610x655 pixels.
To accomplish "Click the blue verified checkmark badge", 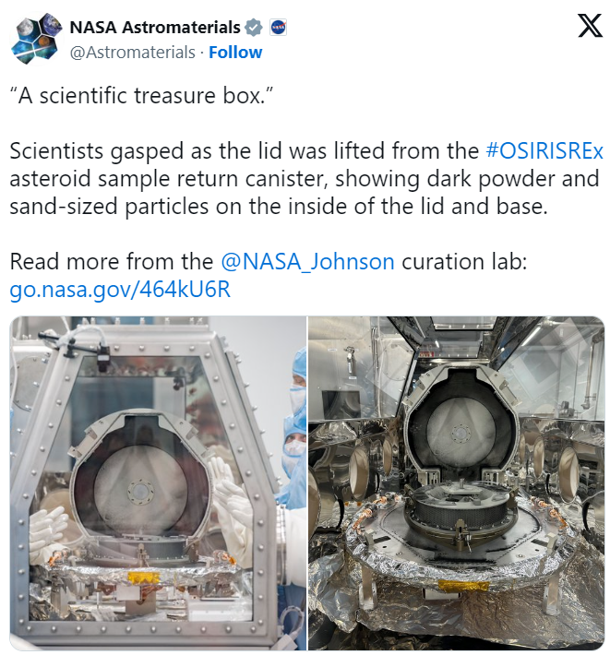I will (x=253, y=28).
